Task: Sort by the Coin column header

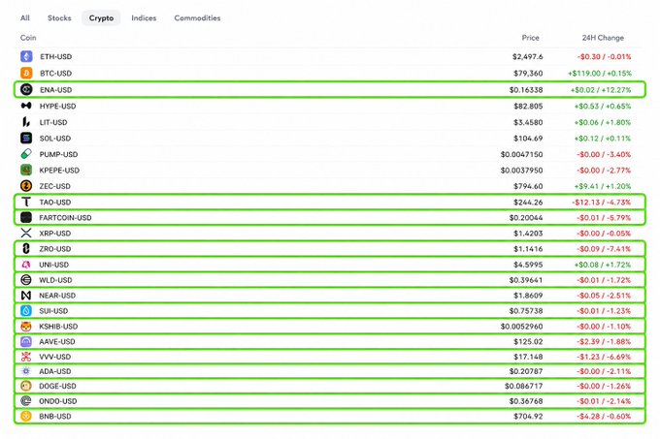Action: click(28, 38)
